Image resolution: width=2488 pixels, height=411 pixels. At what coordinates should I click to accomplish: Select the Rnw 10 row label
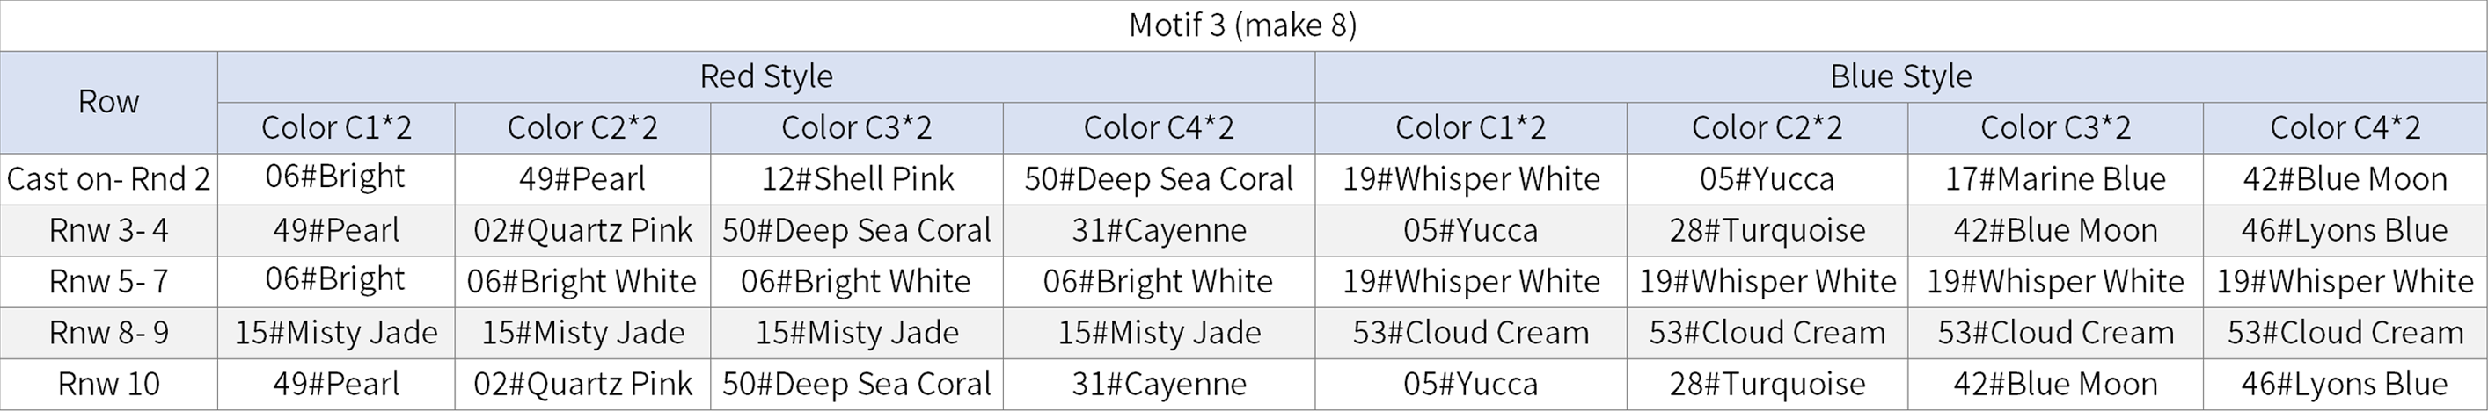pyautogui.click(x=109, y=384)
